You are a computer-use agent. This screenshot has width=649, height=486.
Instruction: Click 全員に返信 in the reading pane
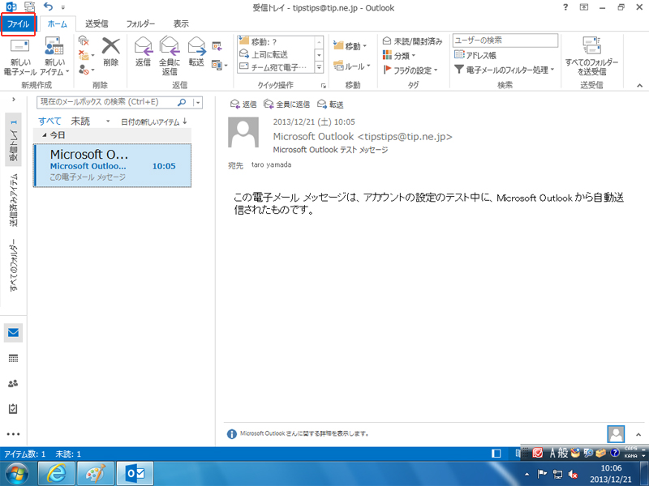287,104
